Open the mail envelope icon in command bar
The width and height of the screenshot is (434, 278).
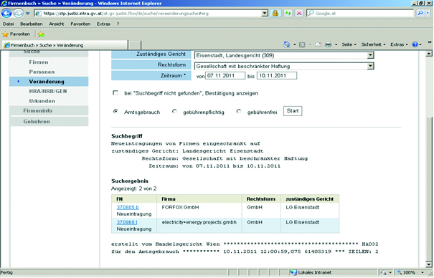318,44
